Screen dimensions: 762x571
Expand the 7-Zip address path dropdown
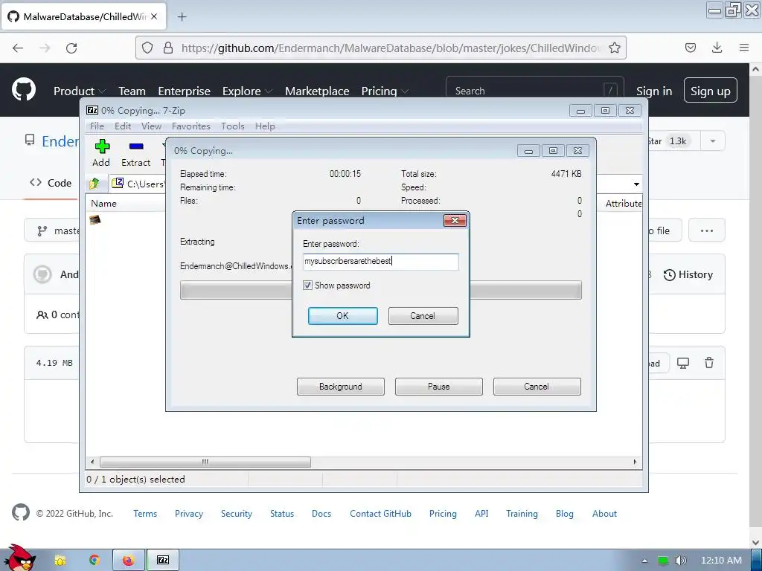pos(636,184)
